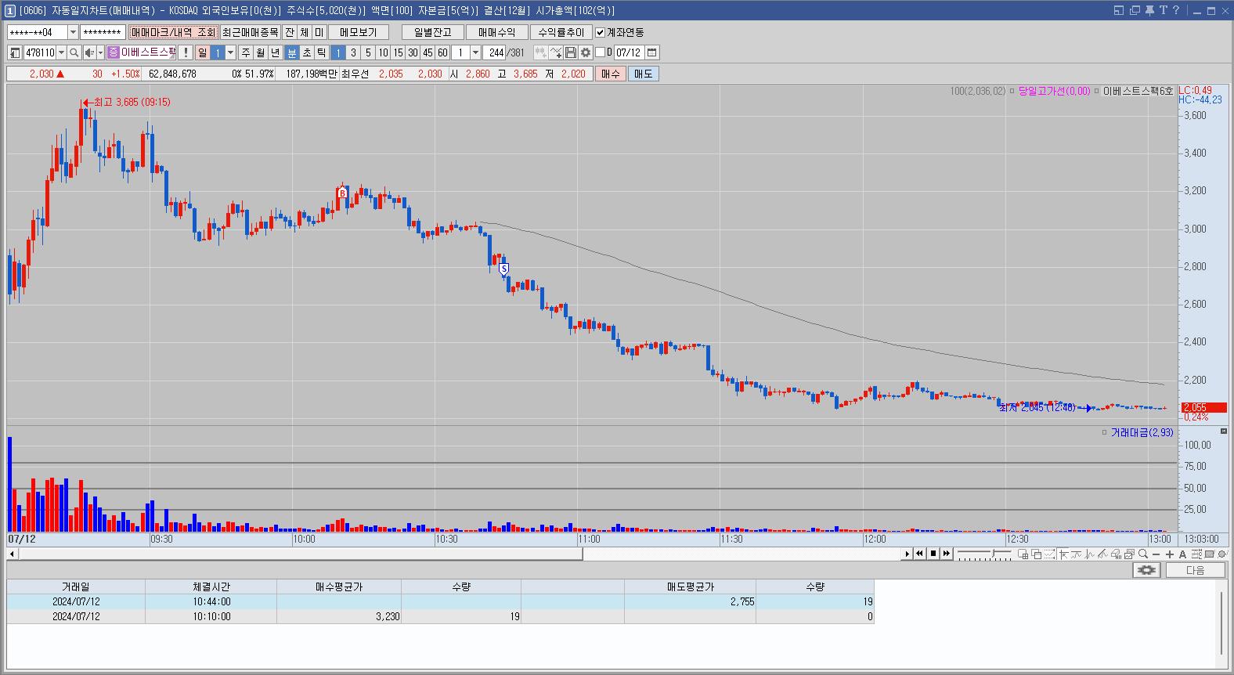
Task: Click the 증 market badge icon
Action: (113, 52)
